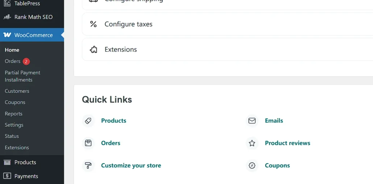The height and width of the screenshot is (184, 373).
Task: Click the box icon next to Orders quick link
Action: tap(88, 143)
